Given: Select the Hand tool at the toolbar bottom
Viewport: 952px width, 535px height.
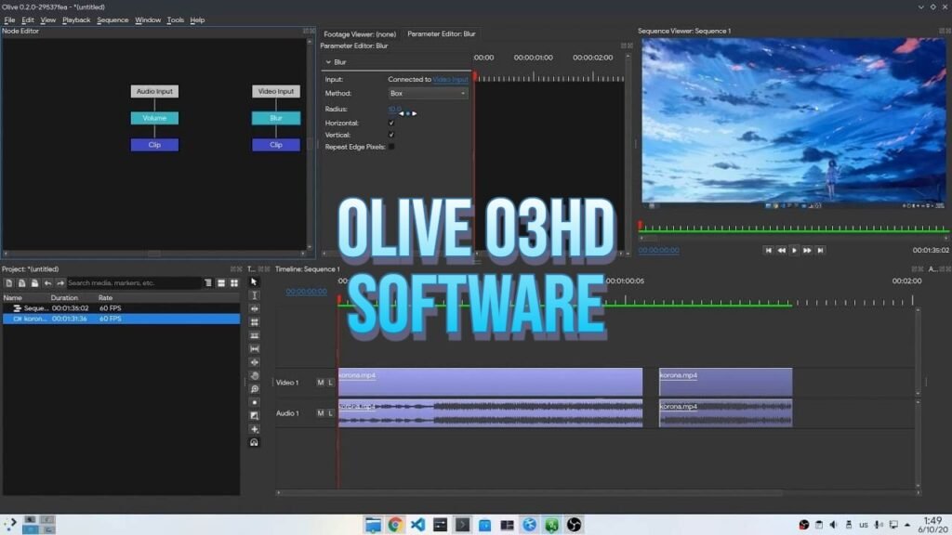Looking at the screenshot, I should [254, 375].
